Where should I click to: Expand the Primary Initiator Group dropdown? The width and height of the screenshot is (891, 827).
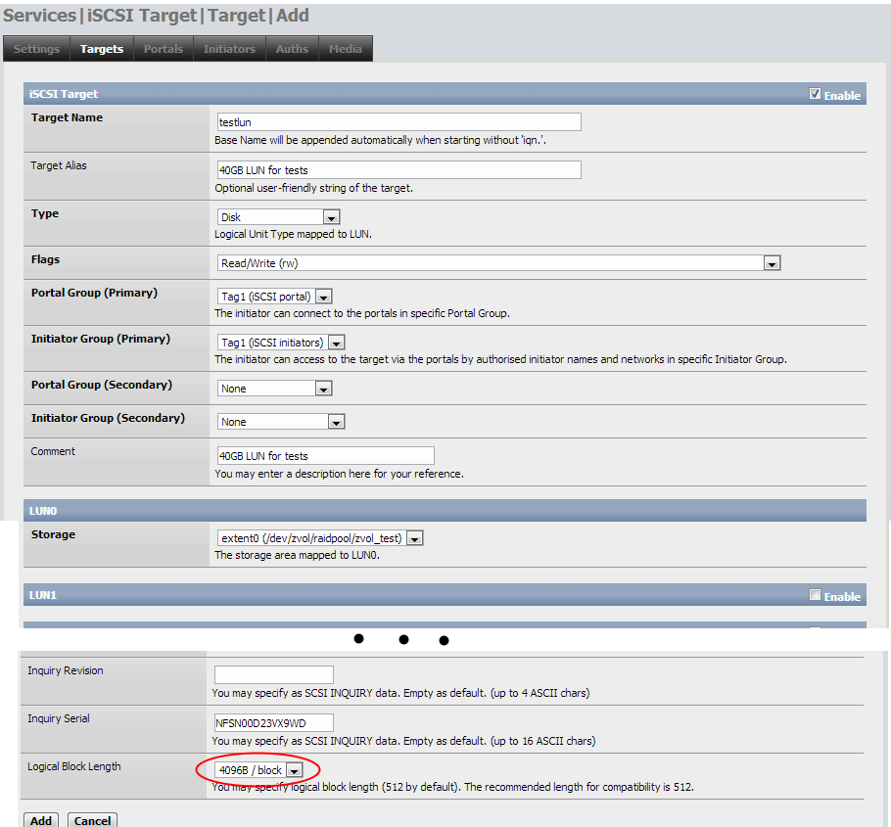(x=282, y=343)
